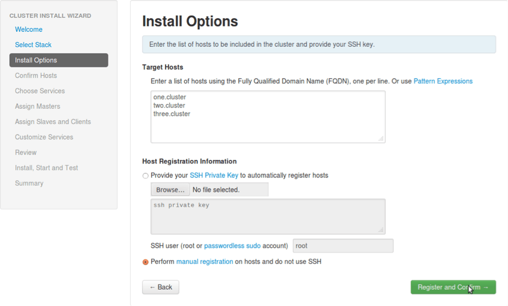Go back with the Back button

(x=161, y=287)
